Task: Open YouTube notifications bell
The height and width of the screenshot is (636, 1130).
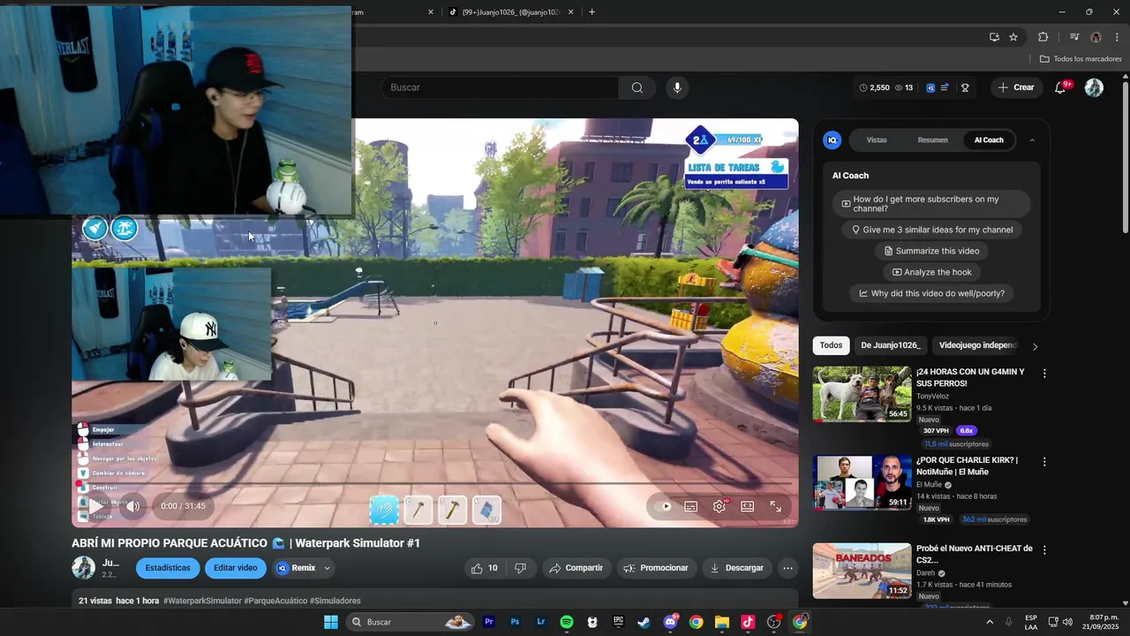Action: point(1061,87)
